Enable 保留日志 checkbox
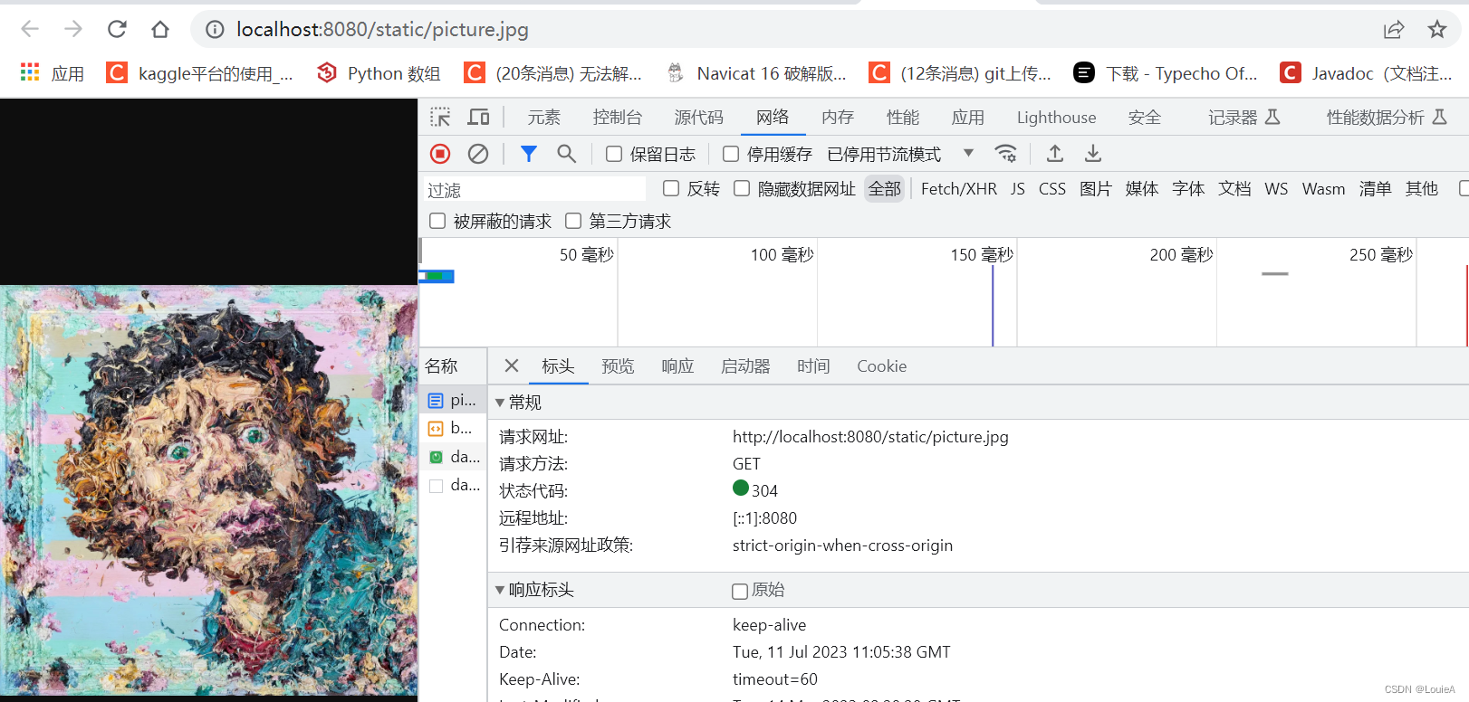Image resolution: width=1469 pixels, height=702 pixels. tap(614, 154)
